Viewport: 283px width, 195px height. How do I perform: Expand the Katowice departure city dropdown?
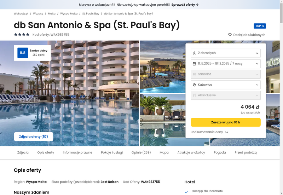[x=226, y=85]
